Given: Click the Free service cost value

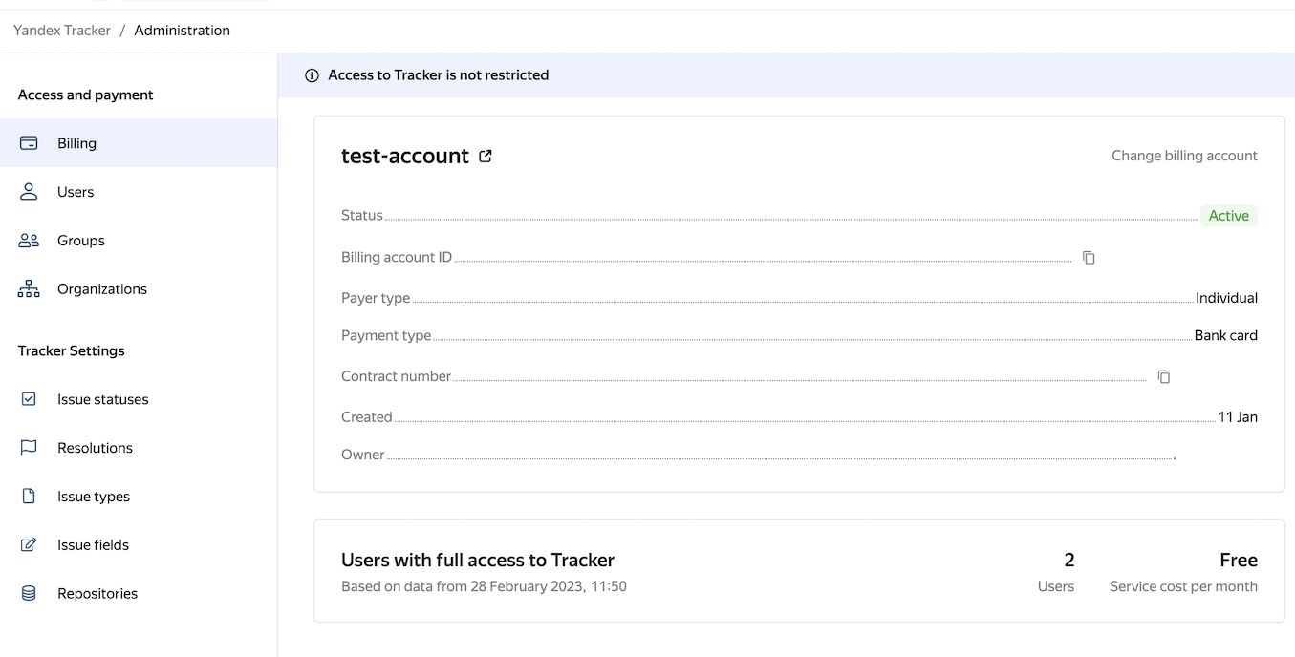Looking at the screenshot, I should pyautogui.click(x=1238, y=561).
